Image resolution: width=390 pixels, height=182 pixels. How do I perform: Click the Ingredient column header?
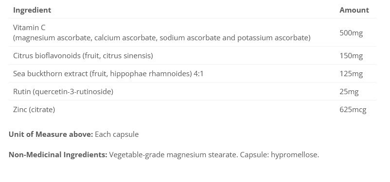tap(32, 10)
